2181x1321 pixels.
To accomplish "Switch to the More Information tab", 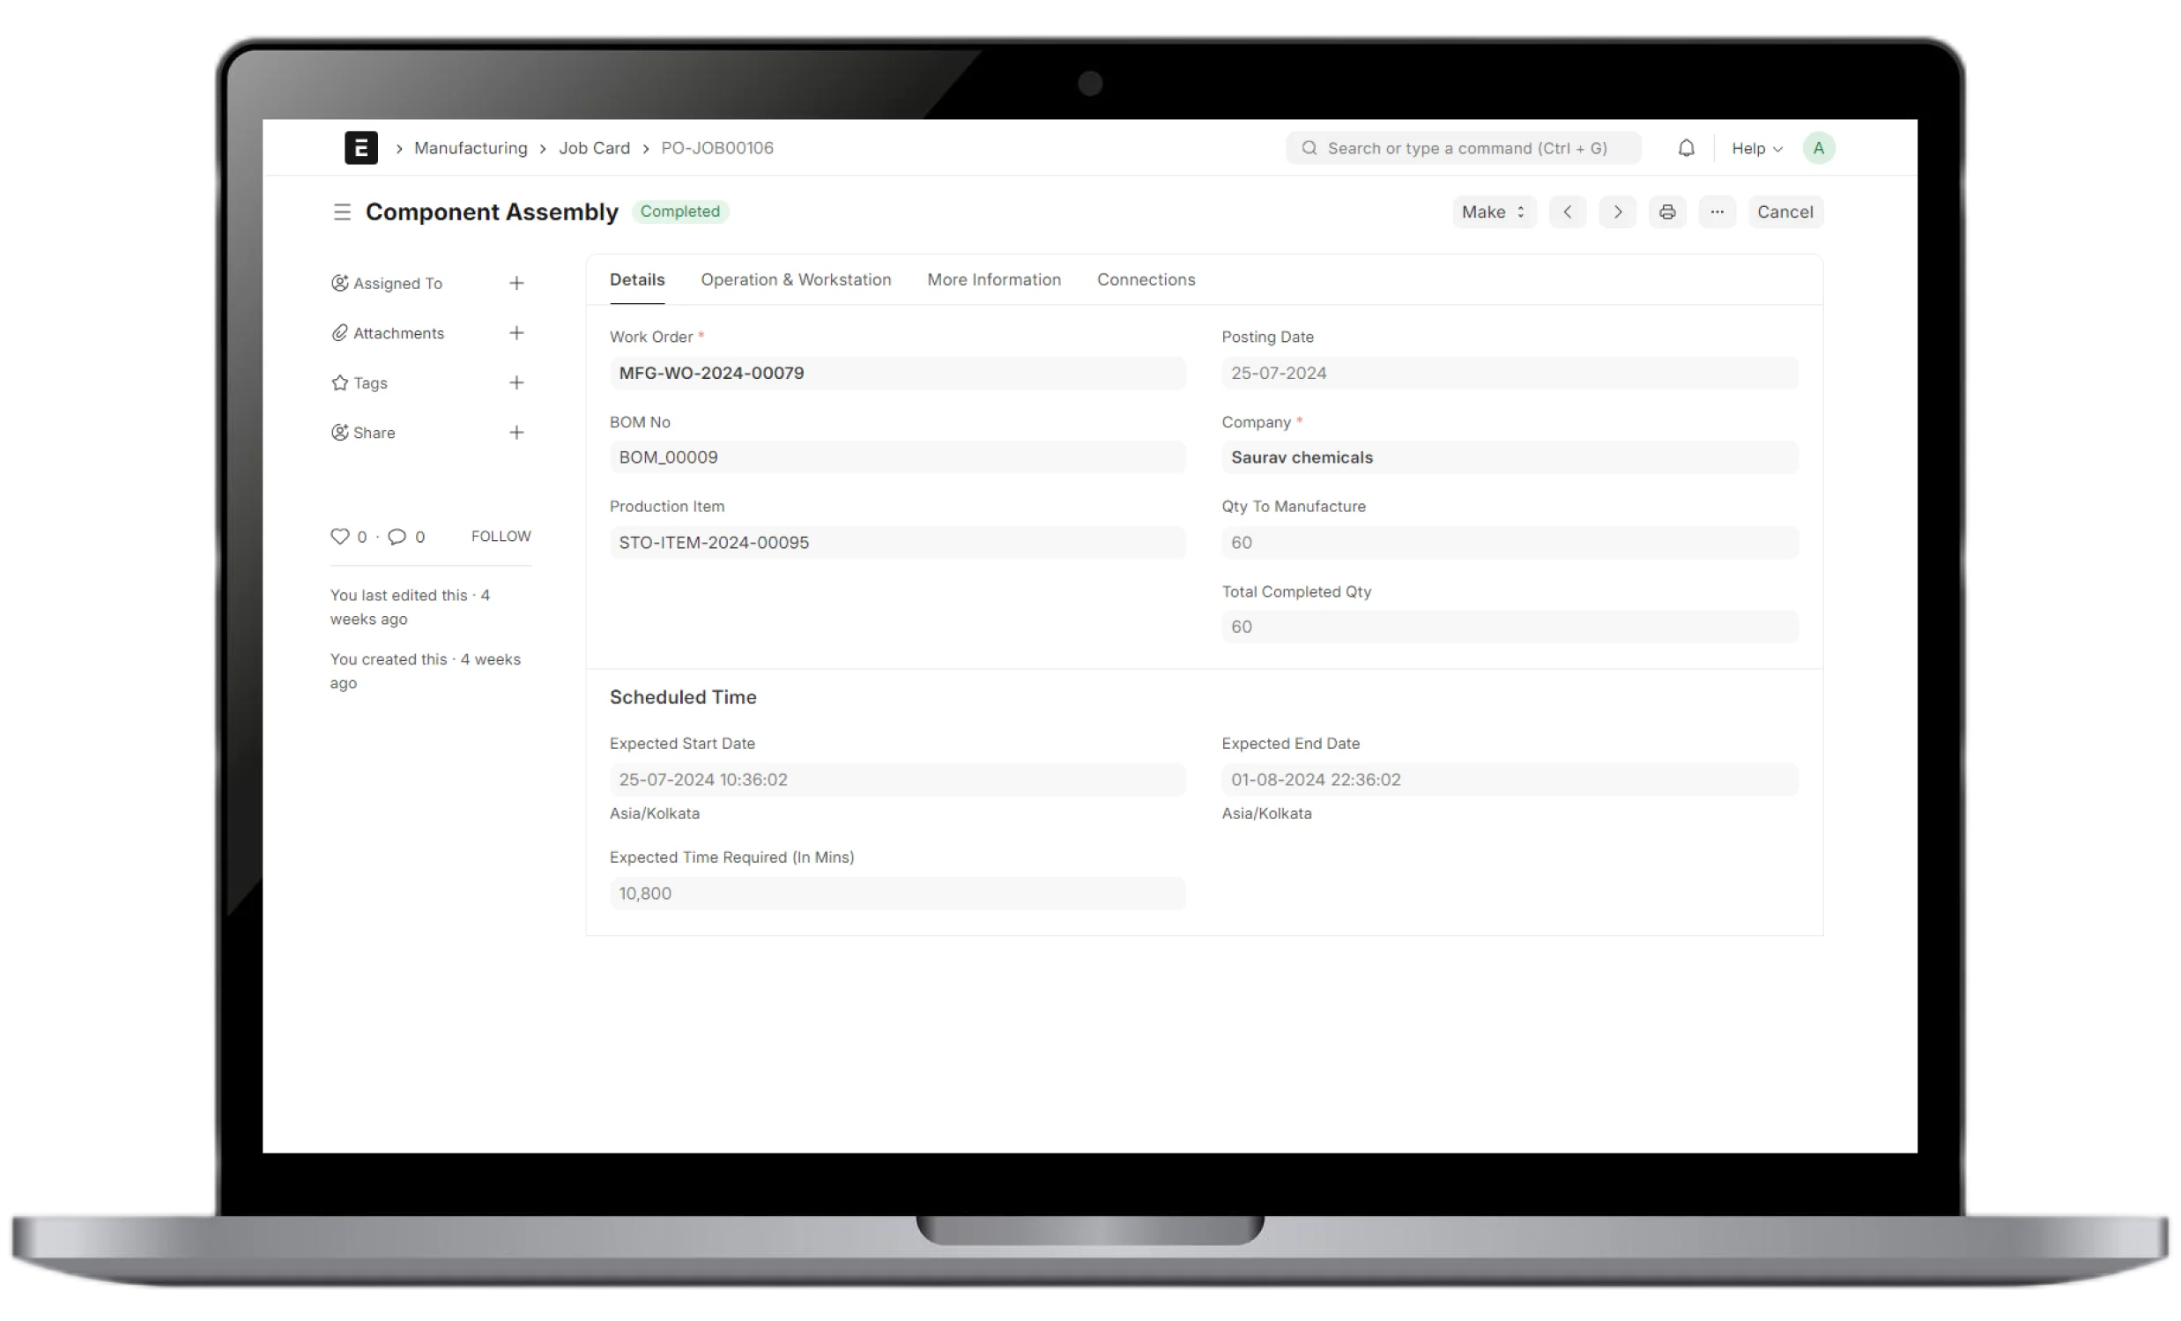I will (x=994, y=278).
